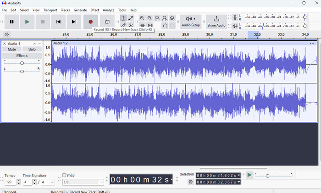This screenshot has height=193, width=321.
Task: Open Selection toolbar settings gear
Action: pos(191,182)
